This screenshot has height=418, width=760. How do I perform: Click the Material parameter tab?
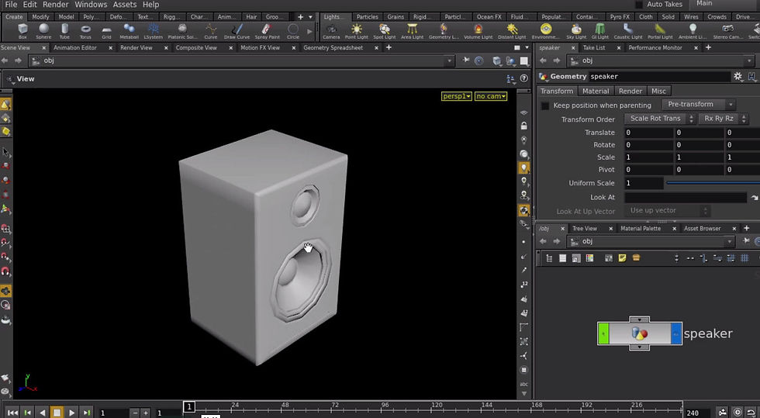coord(596,92)
